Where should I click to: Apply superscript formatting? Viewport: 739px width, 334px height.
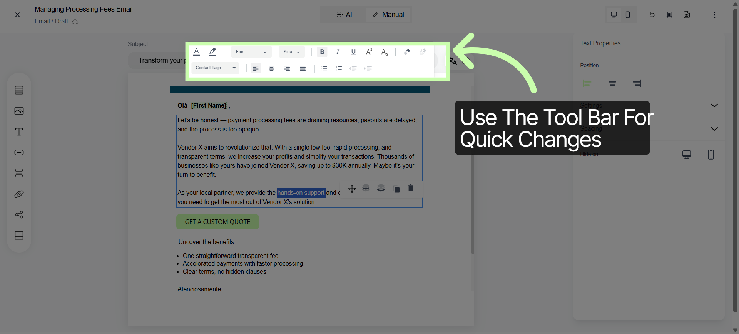pos(369,52)
